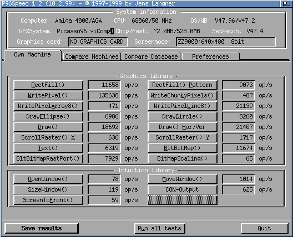Run the ScreenToFront() test
The height and width of the screenshot is (237, 293).
[x=48, y=200]
